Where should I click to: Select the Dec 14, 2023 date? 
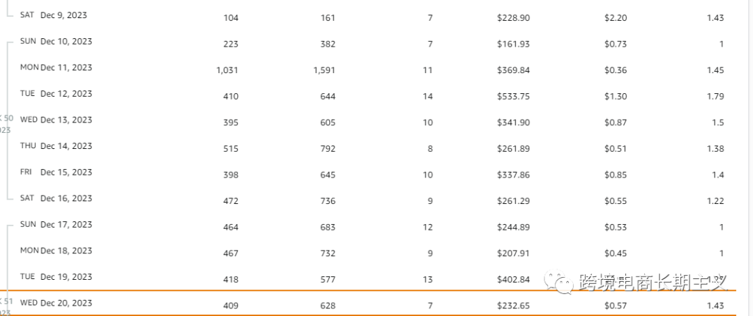tap(66, 145)
